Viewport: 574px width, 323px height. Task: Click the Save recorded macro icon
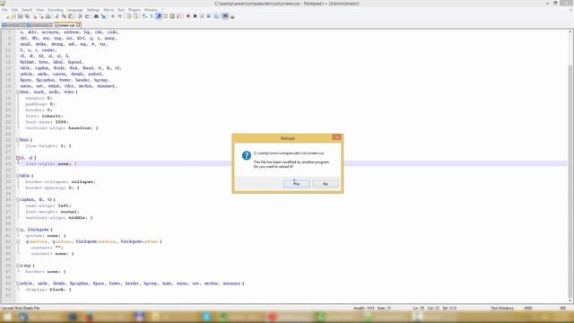pyautogui.click(x=216, y=16)
